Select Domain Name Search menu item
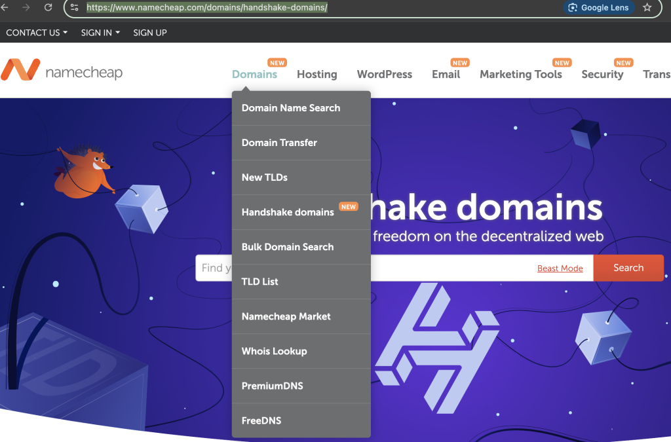671x442 pixels. tap(291, 108)
